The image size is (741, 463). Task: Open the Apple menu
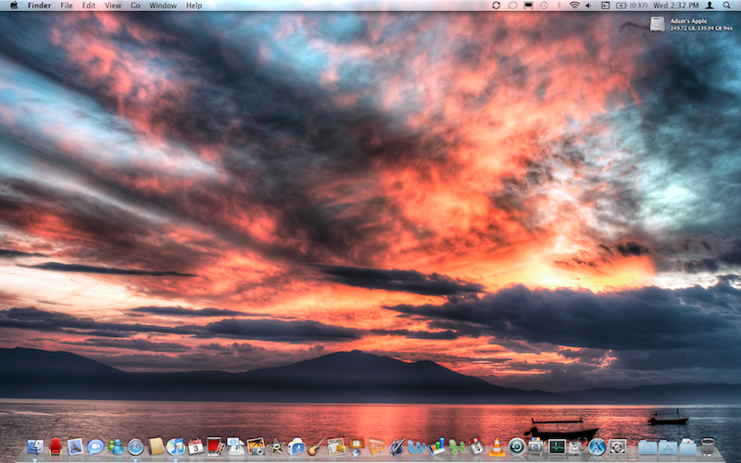click(x=14, y=6)
